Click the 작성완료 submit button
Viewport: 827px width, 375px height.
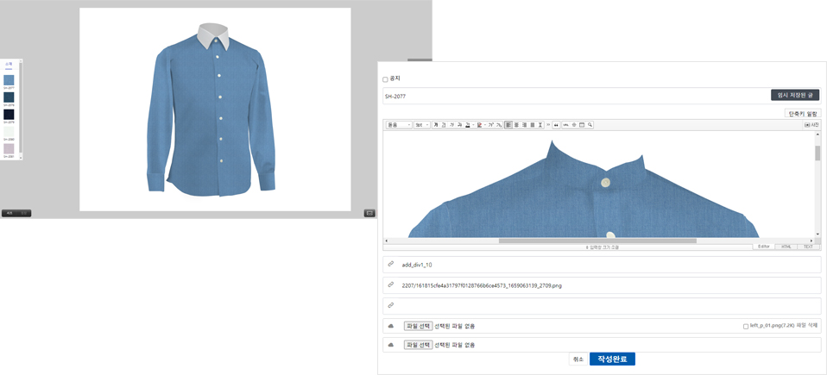point(612,359)
